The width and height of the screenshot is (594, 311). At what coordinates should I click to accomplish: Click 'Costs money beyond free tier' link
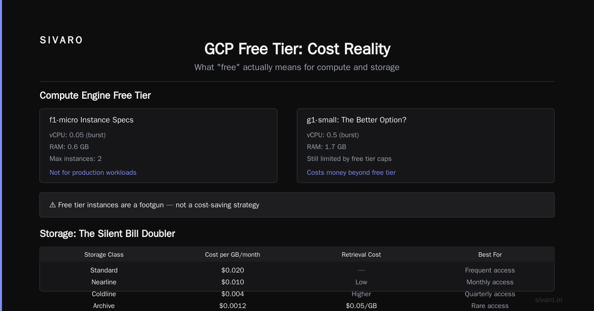tap(351, 173)
